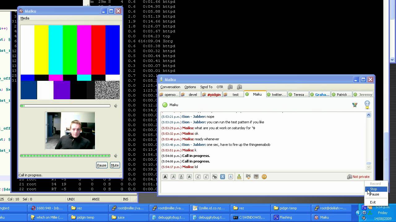
Task: Switch to the #pidgin chat tab
Action: (212, 95)
